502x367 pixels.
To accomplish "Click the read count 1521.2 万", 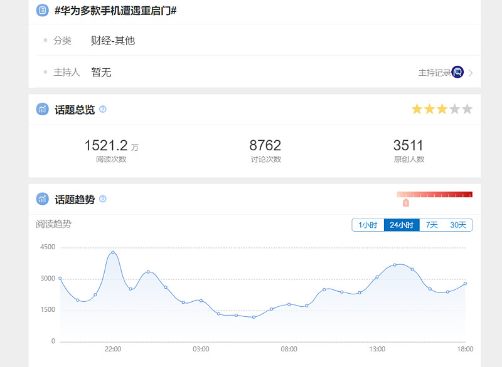I will tap(111, 146).
